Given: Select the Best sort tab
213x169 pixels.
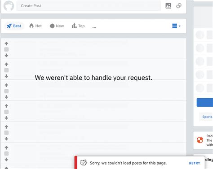Looking at the screenshot, I should tap(14, 26).
